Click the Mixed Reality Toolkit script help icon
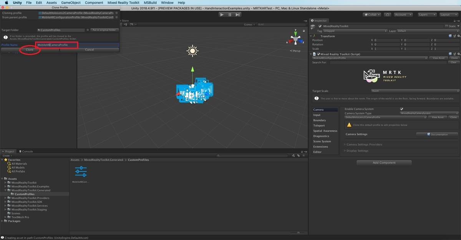Screen dimensions: 461x240 coord(449,54)
